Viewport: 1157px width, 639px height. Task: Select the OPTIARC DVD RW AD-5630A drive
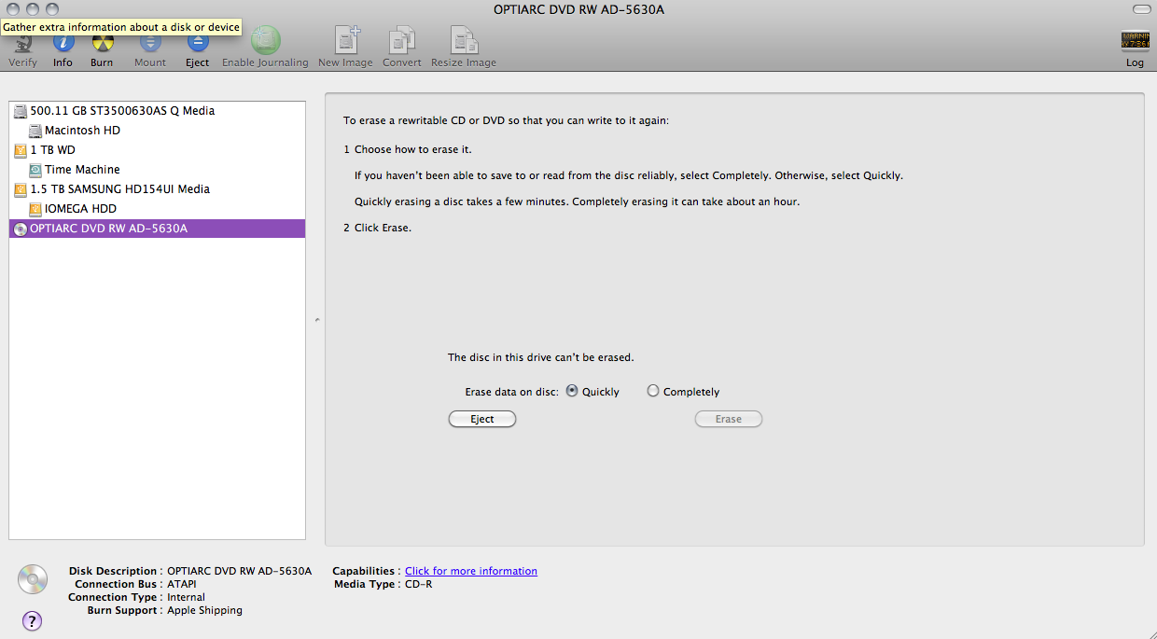tap(157, 229)
